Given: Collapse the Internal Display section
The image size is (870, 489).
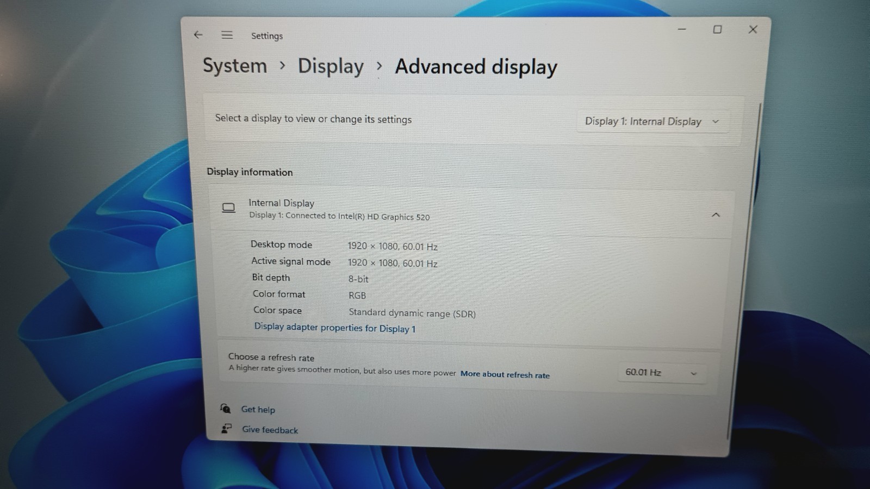Looking at the screenshot, I should [716, 215].
